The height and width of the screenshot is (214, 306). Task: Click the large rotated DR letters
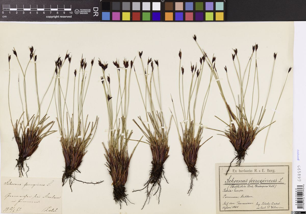tap(96, 11)
